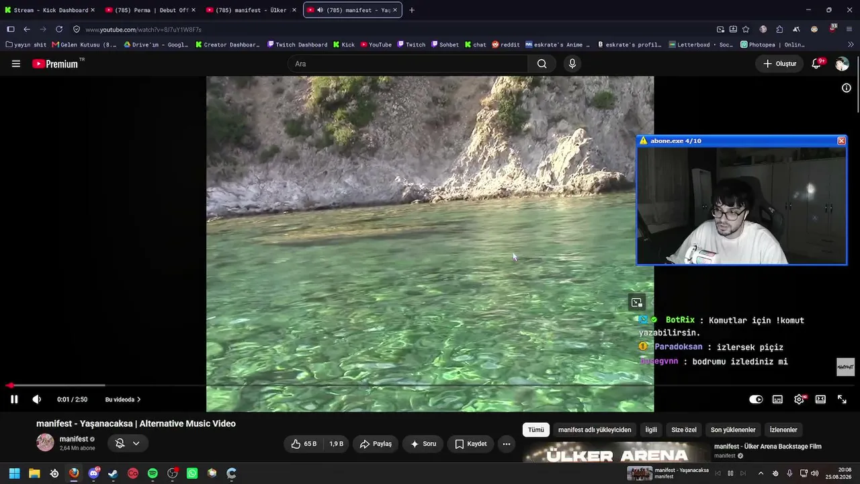Open the YouTube guide hamburger menu

pyautogui.click(x=16, y=64)
